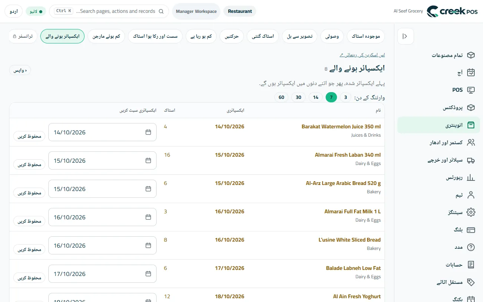Click محفوظ کریں for Almarai Fresh Laban
483x302 pixels.
click(x=29, y=165)
